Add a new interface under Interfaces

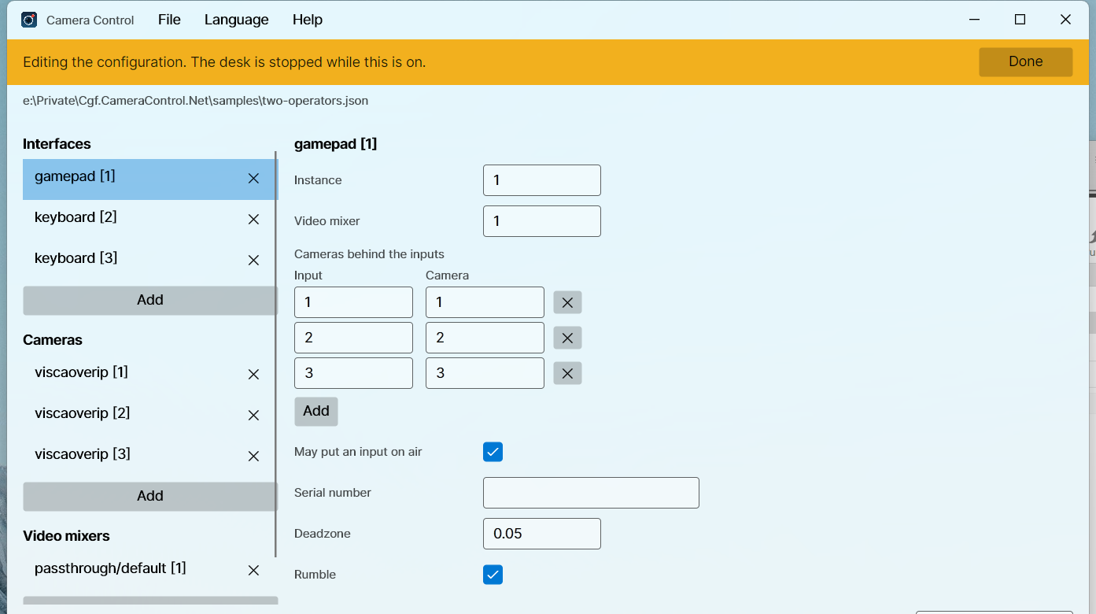[x=150, y=300]
